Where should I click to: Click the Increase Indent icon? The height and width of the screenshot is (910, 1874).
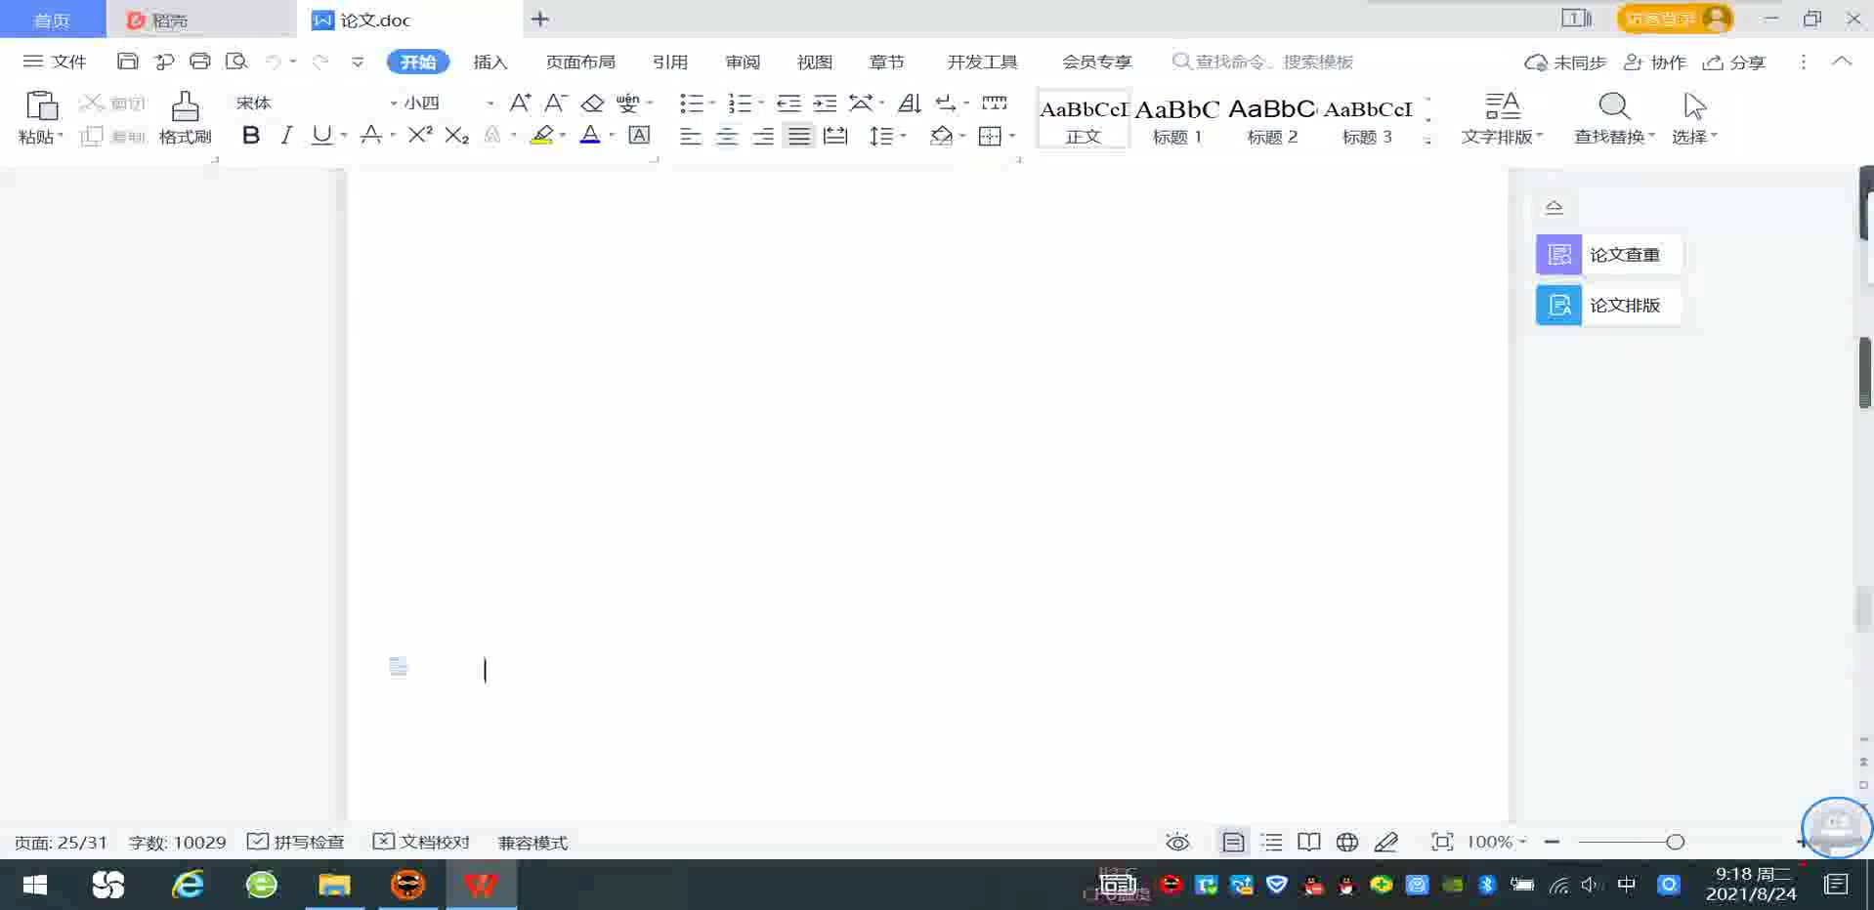[826, 103]
